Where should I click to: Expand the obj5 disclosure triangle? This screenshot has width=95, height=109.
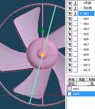tap(81, 34)
